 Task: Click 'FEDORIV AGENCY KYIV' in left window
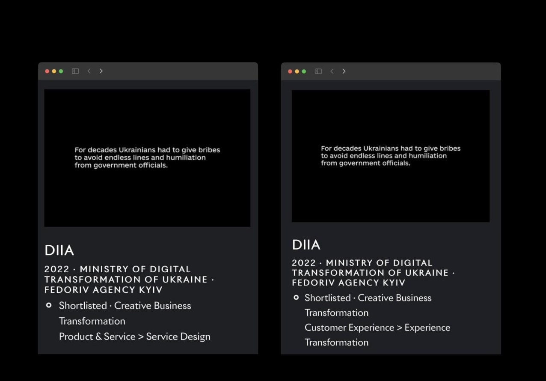[x=104, y=290]
